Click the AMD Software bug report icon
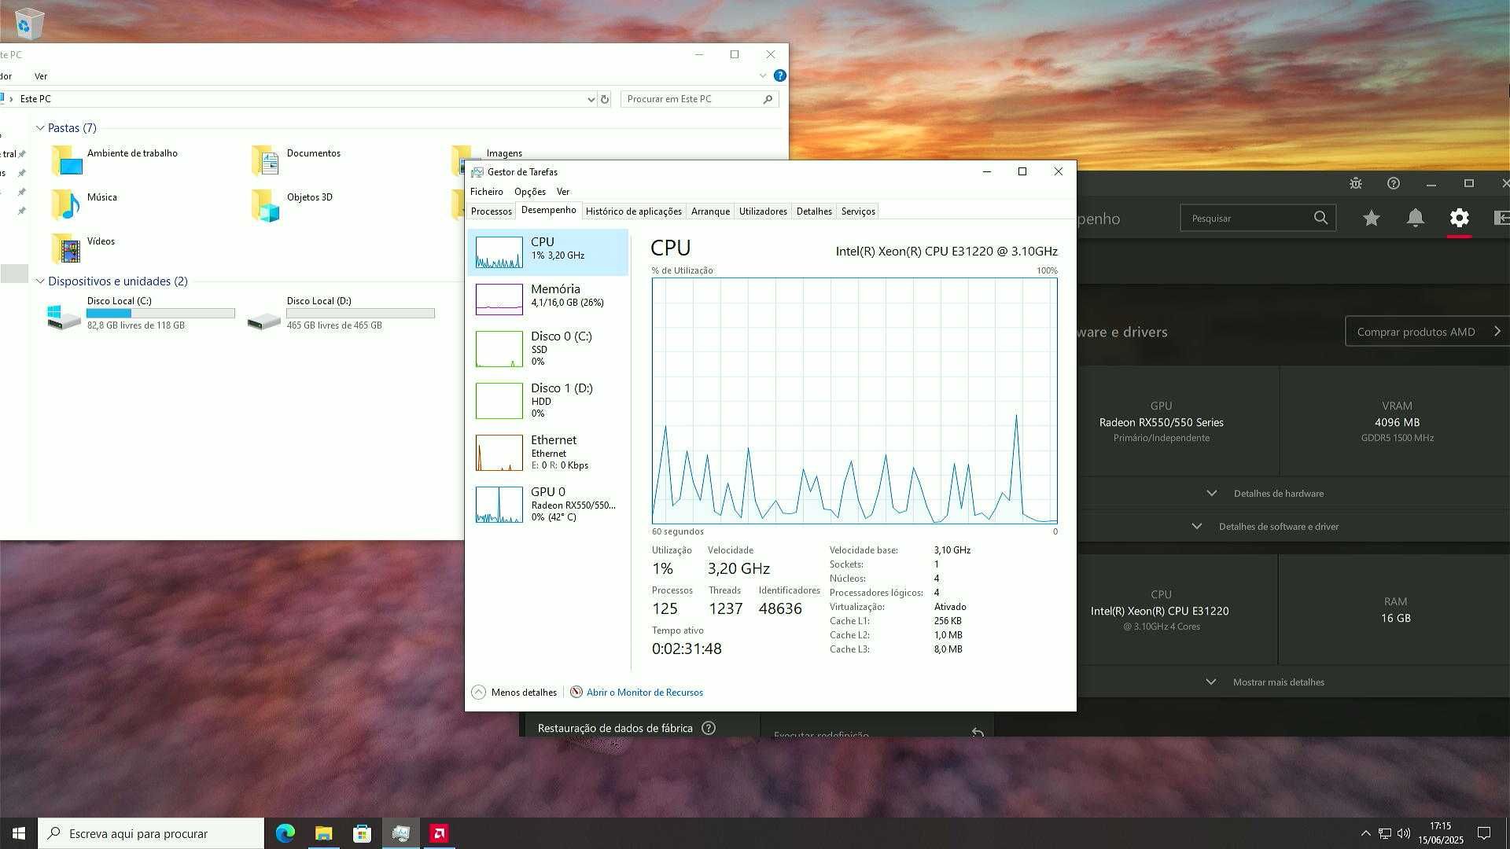1510x849 pixels. tap(1356, 183)
